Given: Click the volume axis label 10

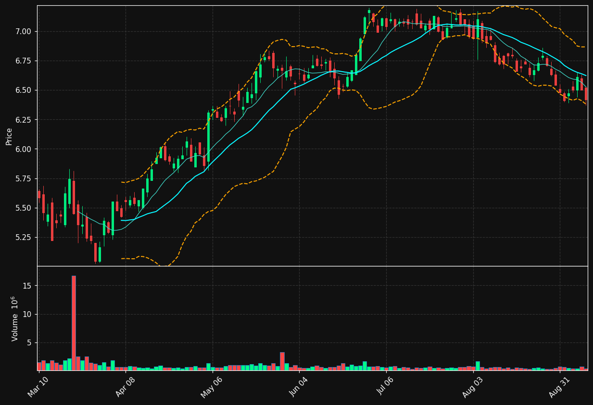Looking at the screenshot, I should [26, 314].
